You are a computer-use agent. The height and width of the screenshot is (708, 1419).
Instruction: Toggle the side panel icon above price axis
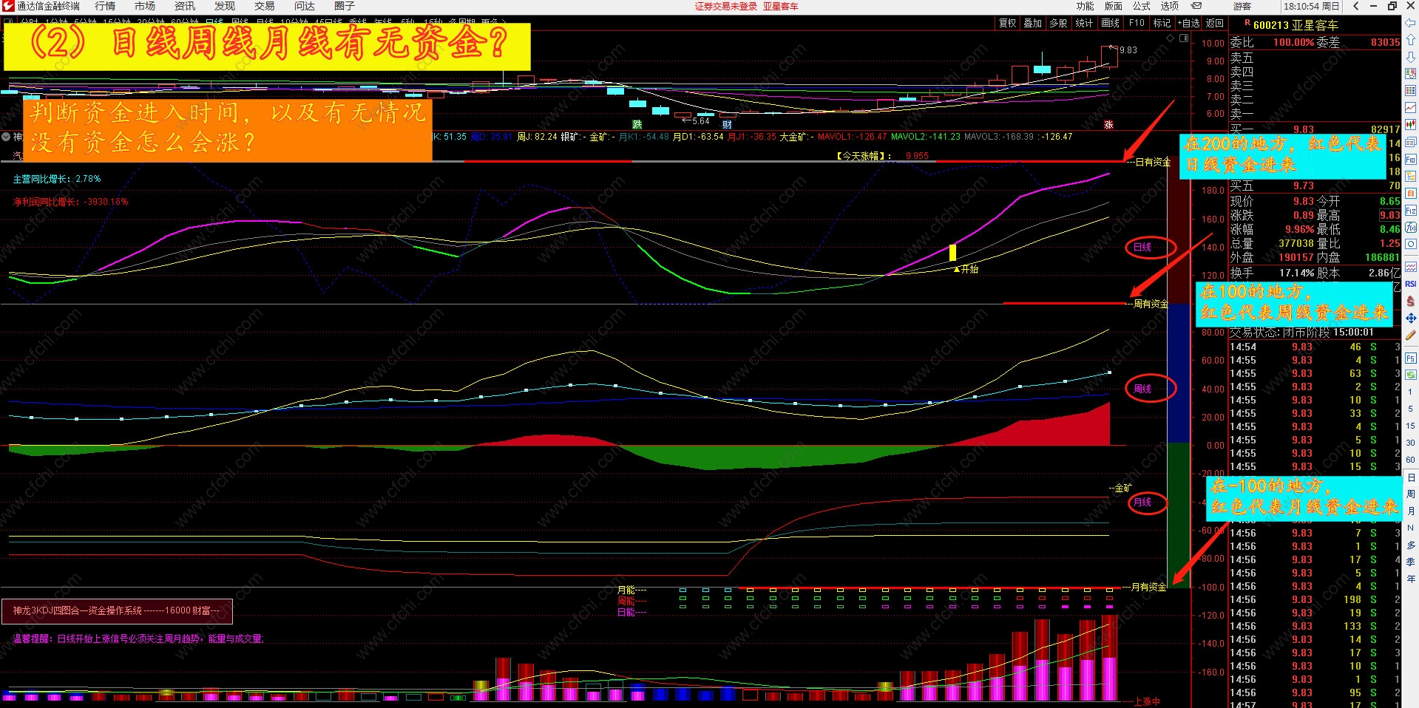(1184, 38)
